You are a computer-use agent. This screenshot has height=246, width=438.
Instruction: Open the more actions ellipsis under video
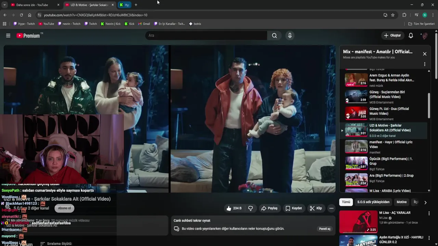[x=331, y=208]
